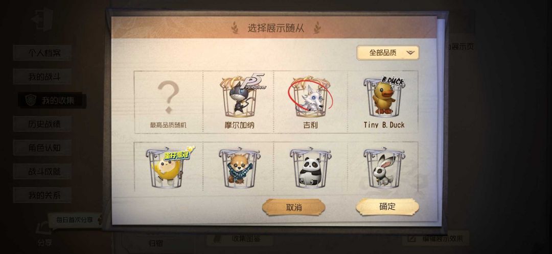Confirm selection with 确定 button
This screenshot has width=552, height=254.
[x=387, y=207]
